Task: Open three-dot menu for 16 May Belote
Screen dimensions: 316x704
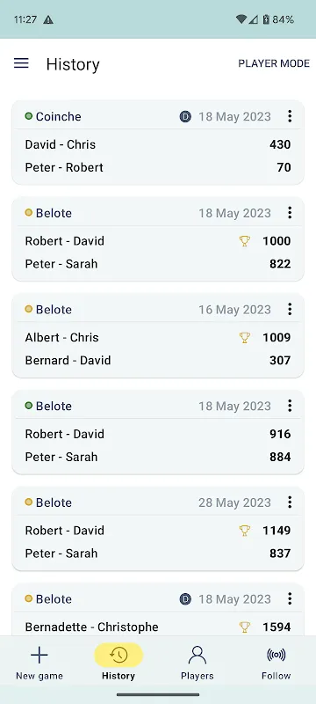Action: tap(290, 310)
